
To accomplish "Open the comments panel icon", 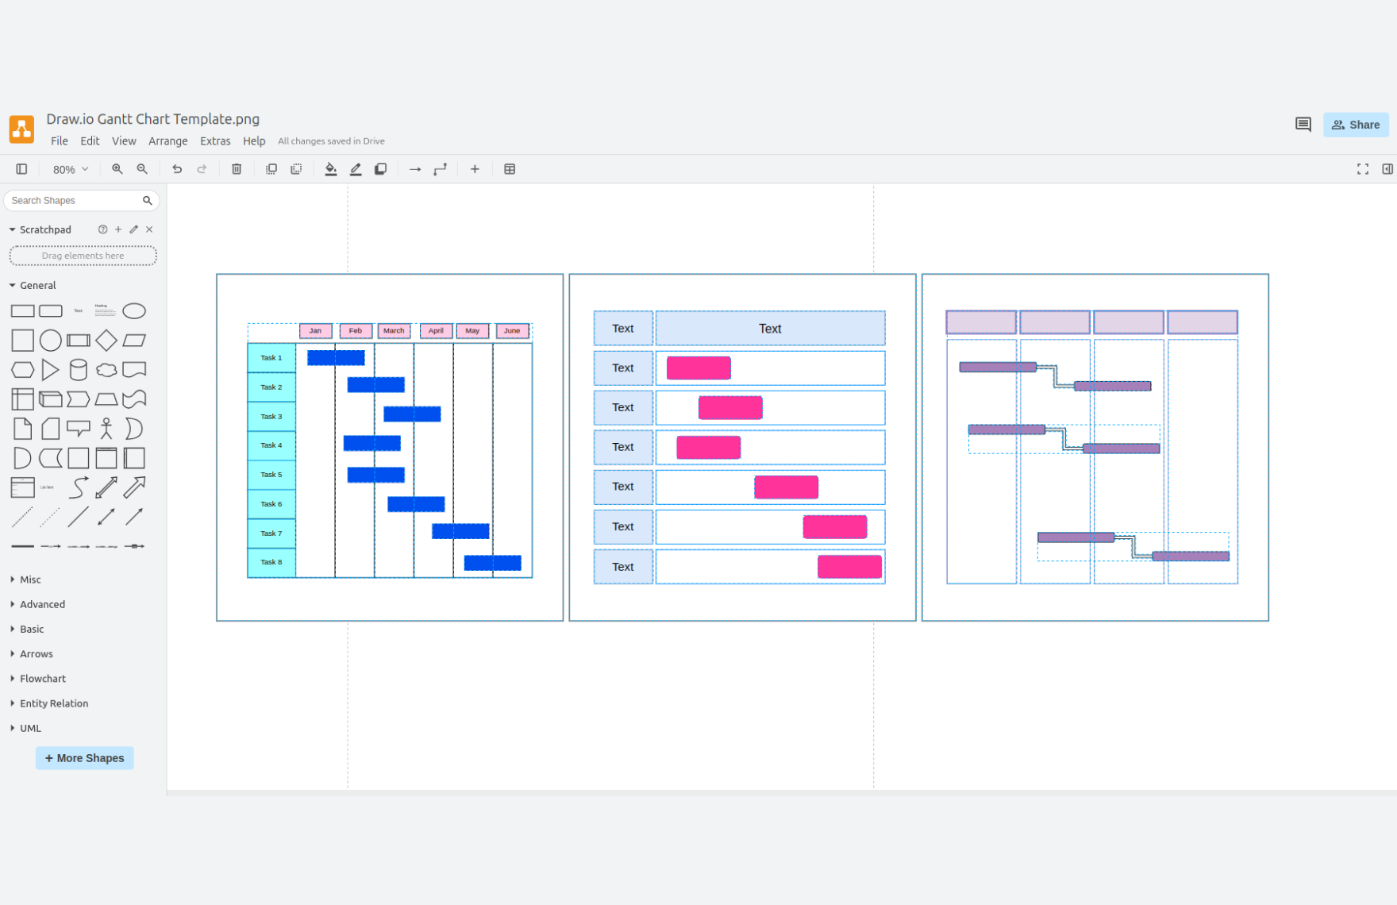I will [x=1303, y=124].
